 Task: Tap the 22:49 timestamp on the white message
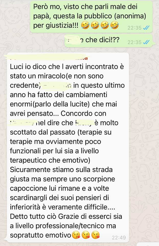(119, 238)
